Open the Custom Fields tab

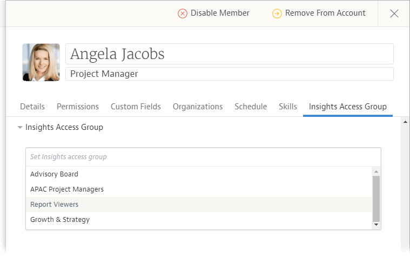[x=136, y=107]
